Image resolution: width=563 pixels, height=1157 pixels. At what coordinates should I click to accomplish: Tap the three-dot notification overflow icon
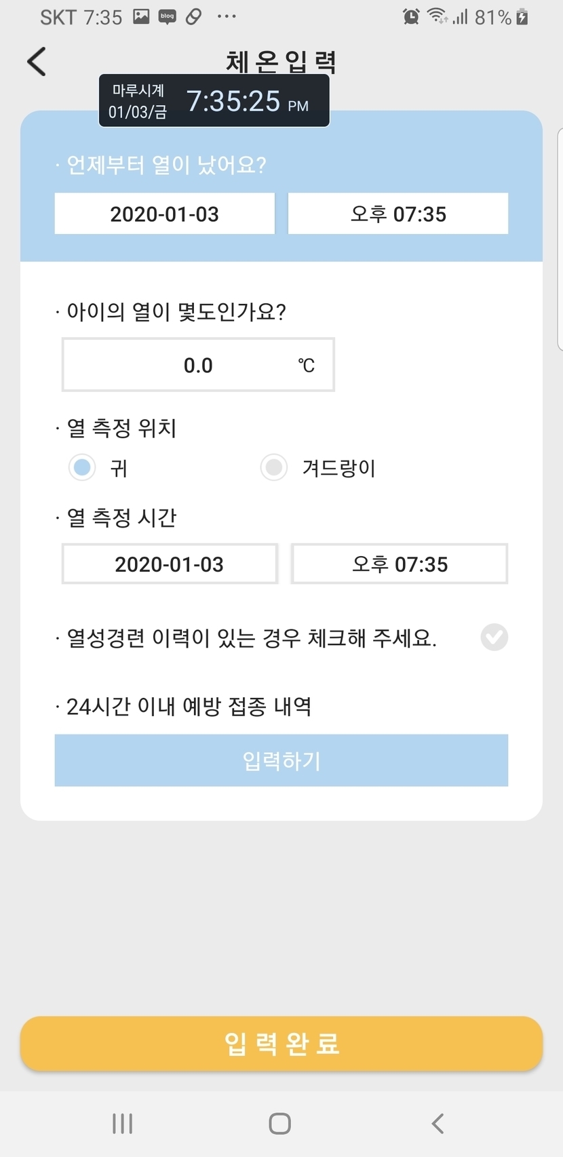pos(227,17)
